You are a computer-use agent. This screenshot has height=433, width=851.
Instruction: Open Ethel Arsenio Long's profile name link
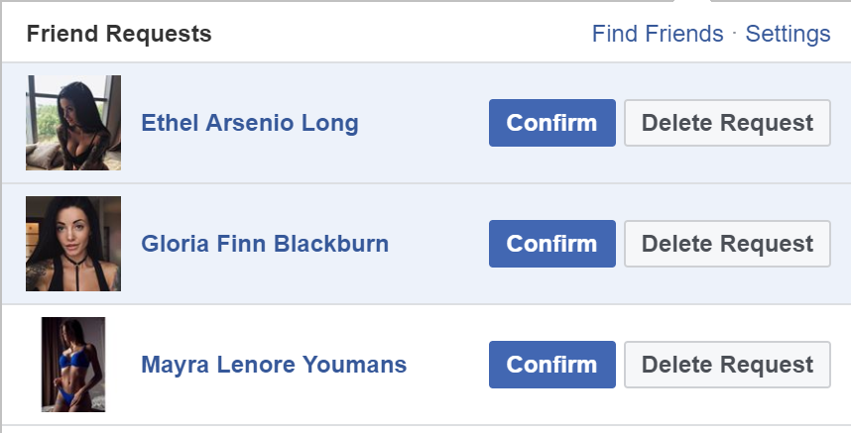tap(250, 123)
